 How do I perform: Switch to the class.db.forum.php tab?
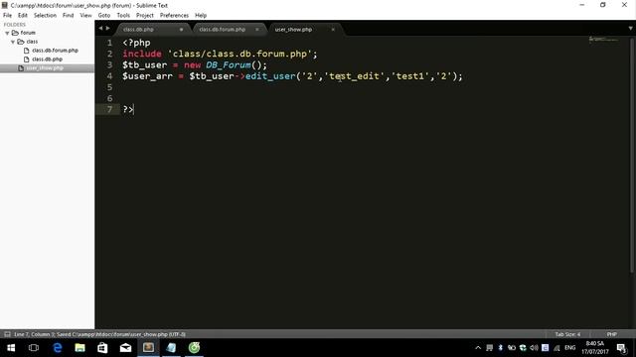click(223, 30)
